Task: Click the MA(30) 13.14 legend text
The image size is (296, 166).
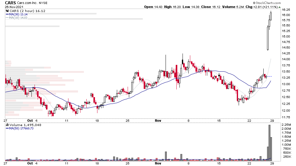Action: pos(18,14)
